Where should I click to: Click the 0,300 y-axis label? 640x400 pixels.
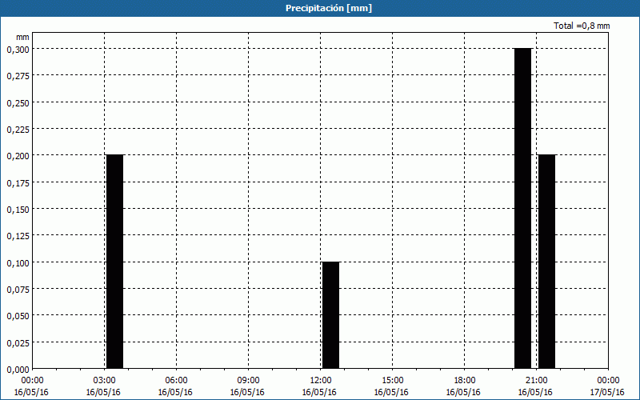pyautogui.click(x=18, y=49)
